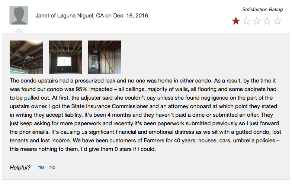The height and width of the screenshot is (184, 292).
Task: Click the fourth empty rating star
Action: click(x=267, y=21)
